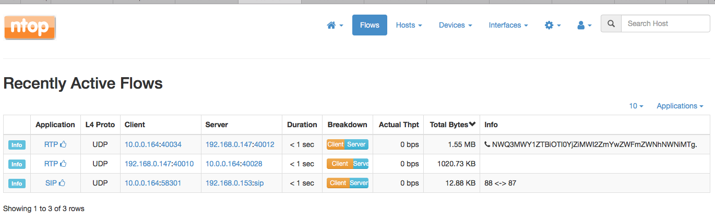The width and height of the screenshot is (715, 220).
Task: Expand the Devices dropdown menu
Action: [455, 25]
